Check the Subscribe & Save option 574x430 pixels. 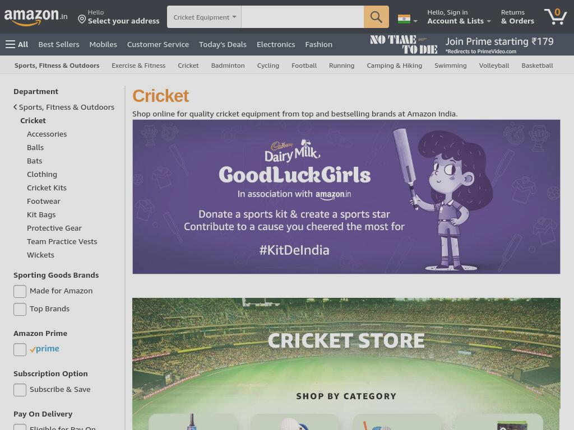tap(20, 390)
